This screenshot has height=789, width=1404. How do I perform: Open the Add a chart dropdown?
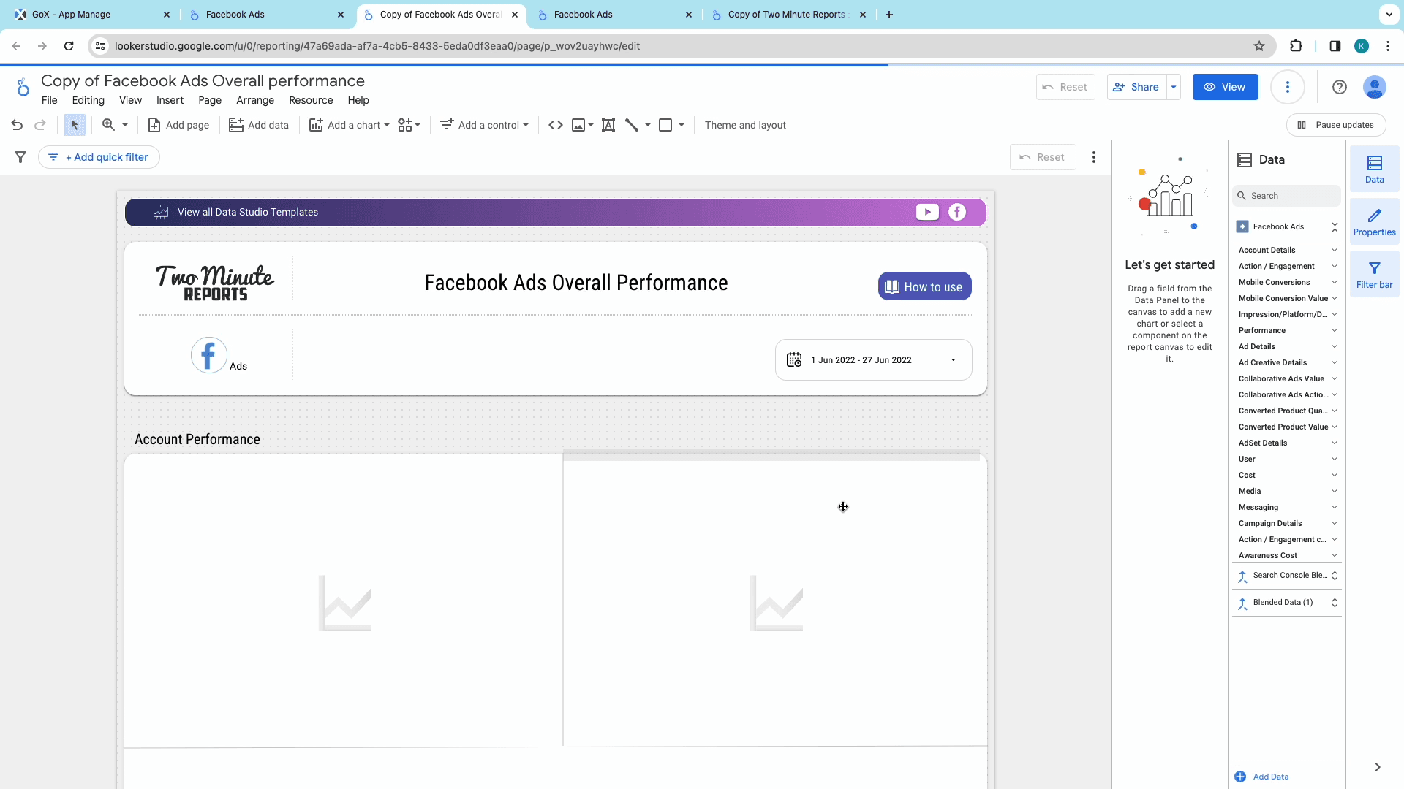tap(350, 125)
